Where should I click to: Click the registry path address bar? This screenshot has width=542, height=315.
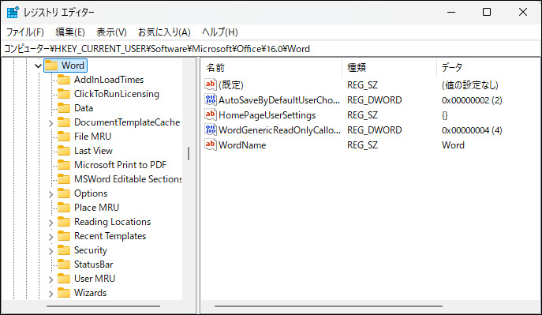[x=271, y=49]
